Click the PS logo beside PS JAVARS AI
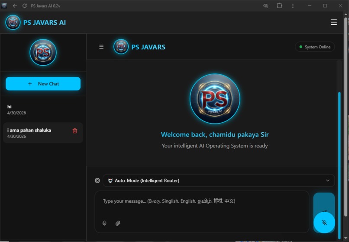The image size is (349, 242). point(13,22)
